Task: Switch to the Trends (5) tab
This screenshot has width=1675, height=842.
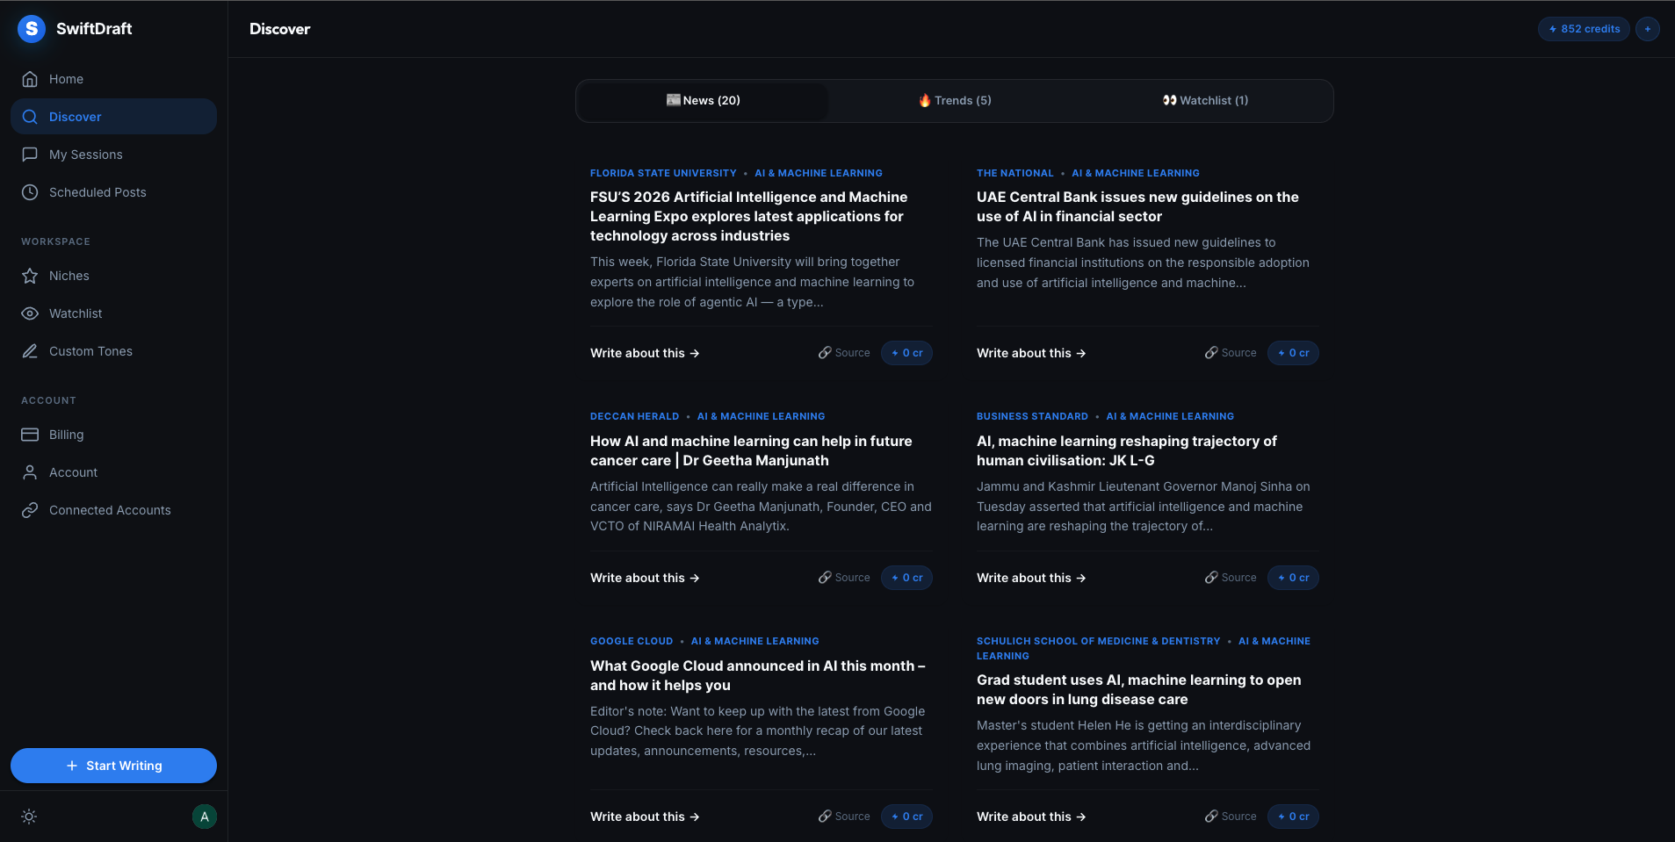Action: click(955, 100)
